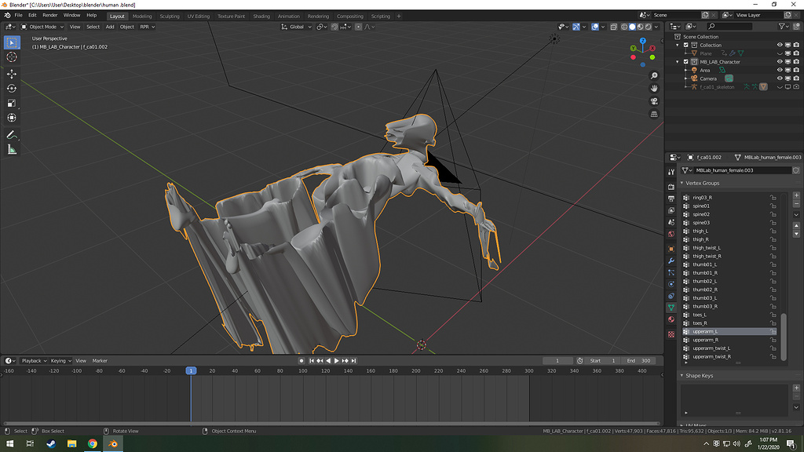Toggle Collection exclude checkbox in outliner
804x452 pixels.
click(685, 45)
